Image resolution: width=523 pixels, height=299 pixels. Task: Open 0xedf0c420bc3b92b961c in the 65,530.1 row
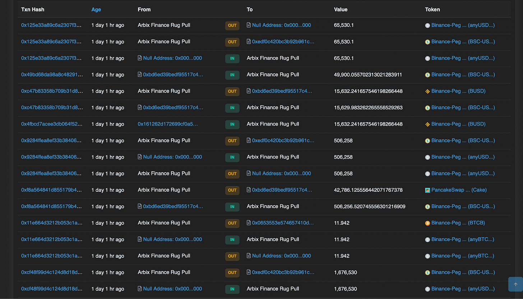pyautogui.click(x=283, y=42)
